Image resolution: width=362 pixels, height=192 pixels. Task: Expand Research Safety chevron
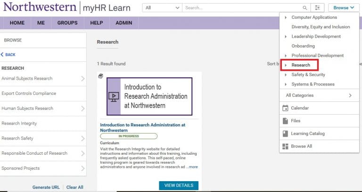[x=83, y=139]
